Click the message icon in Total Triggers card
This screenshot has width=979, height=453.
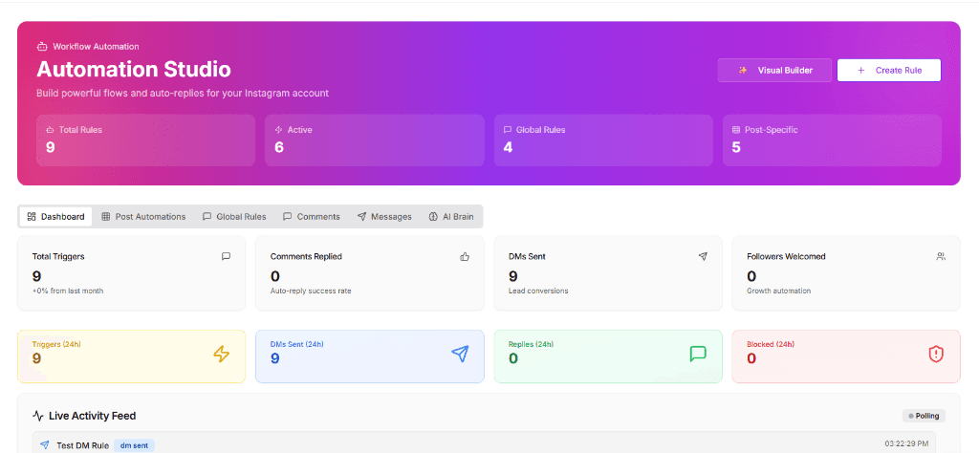[226, 256]
